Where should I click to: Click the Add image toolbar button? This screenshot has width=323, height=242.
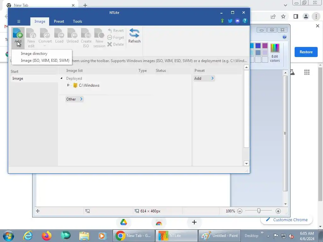coord(18,38)
